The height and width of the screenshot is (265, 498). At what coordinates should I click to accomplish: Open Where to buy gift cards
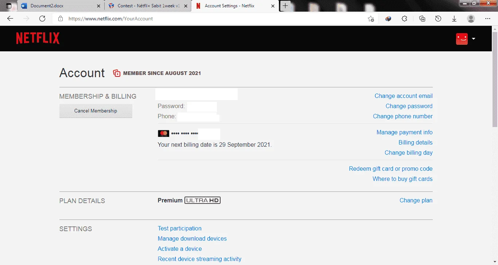402,179
